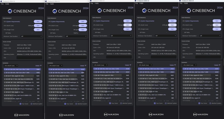Click the Info field in 2123 pts window
224x119 pixels.
point(74,58)
